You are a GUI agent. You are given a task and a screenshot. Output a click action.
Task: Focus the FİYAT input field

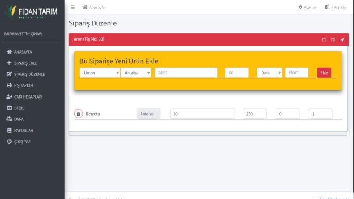(297, 73)
